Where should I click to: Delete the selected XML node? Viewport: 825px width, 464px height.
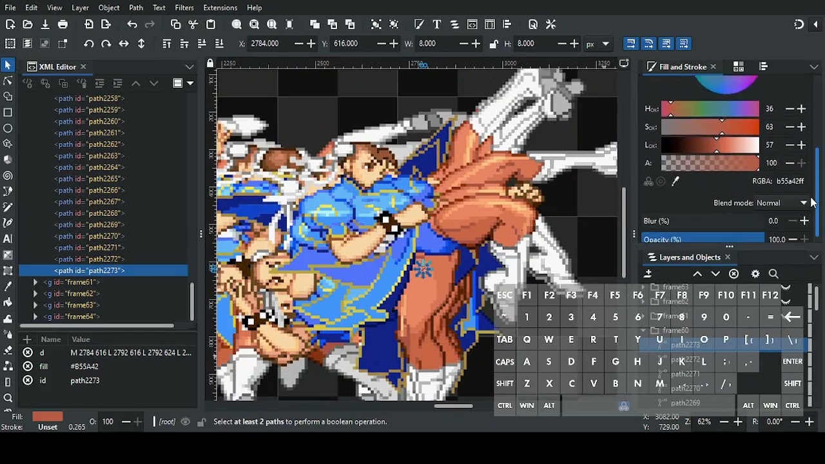click(x=81, y=83)
